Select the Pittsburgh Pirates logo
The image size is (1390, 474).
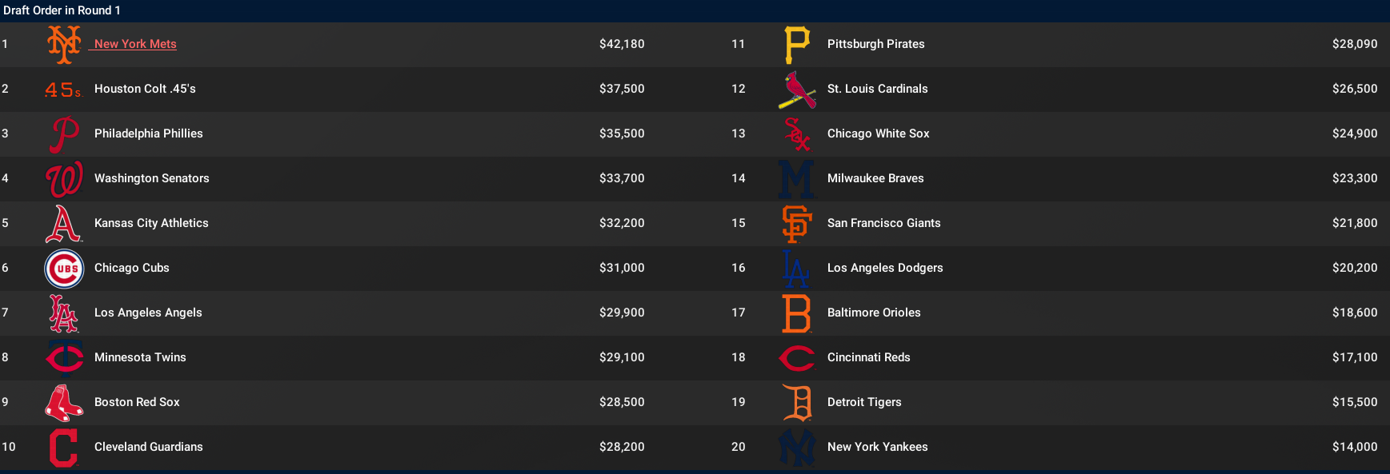click(x=797, y=44)
